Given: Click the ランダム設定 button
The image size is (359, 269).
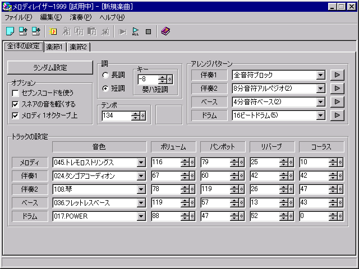Looking at the screenshot, I should click(x=50, y=67).
